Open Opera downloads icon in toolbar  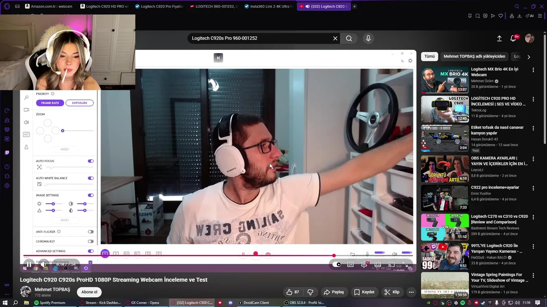click(519, 16)
